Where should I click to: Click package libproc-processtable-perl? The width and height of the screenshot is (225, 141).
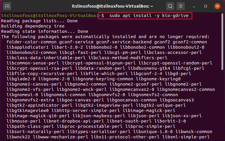89,126
